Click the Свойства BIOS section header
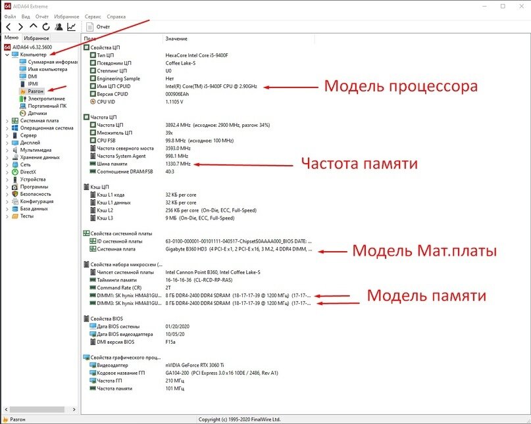The height and width of the screenshot is (424, 531). click(103, 319)
